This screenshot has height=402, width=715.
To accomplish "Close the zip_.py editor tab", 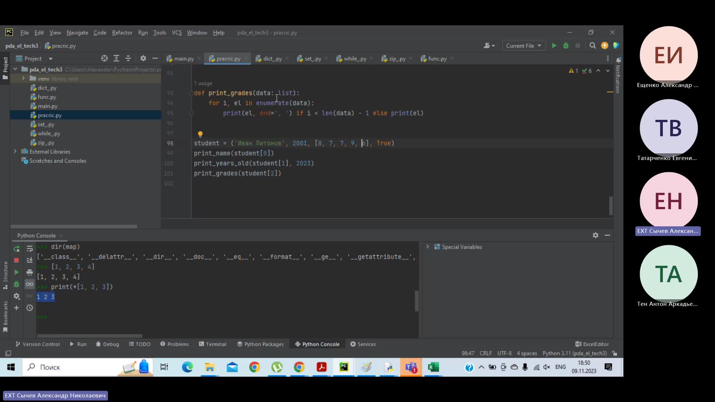I will [410, 58].
